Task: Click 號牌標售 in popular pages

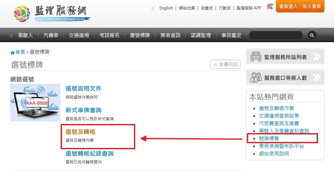Action: coord(269,138)
